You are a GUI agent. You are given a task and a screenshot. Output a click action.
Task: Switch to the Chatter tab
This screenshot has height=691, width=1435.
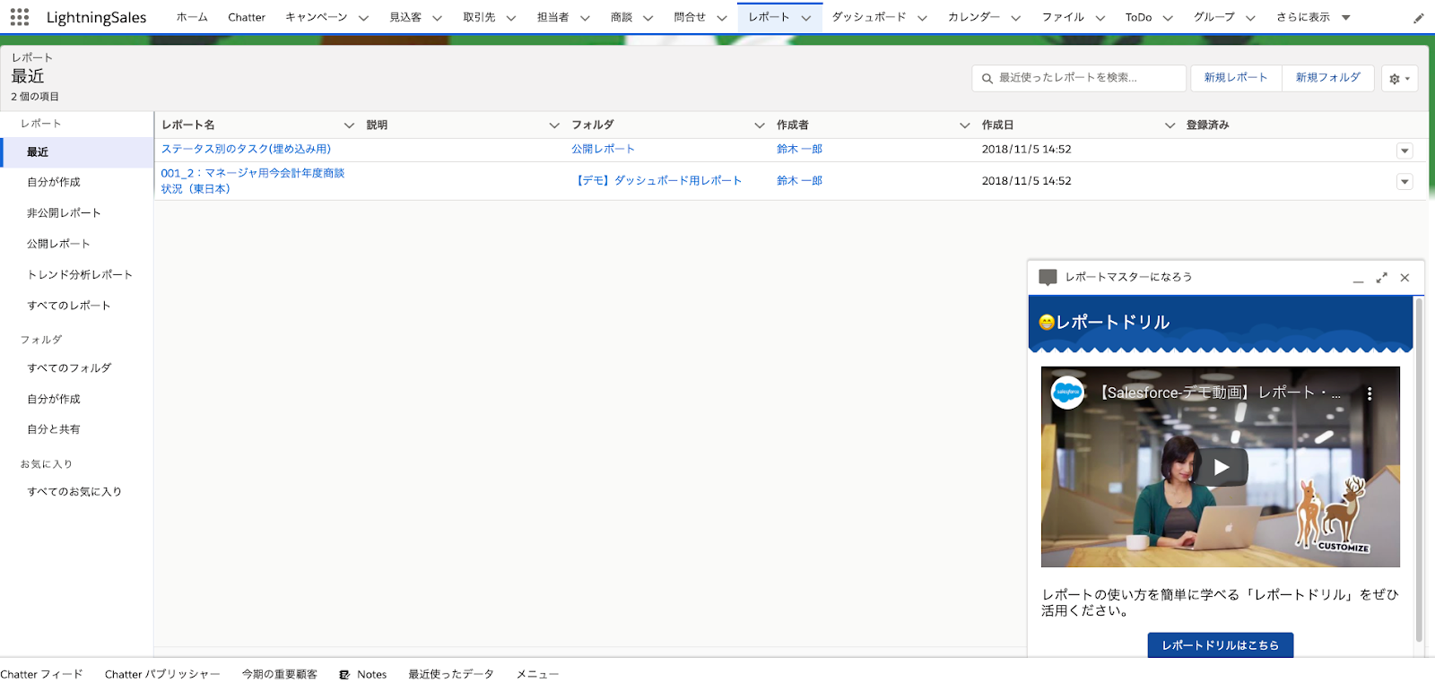coord(247,17)
